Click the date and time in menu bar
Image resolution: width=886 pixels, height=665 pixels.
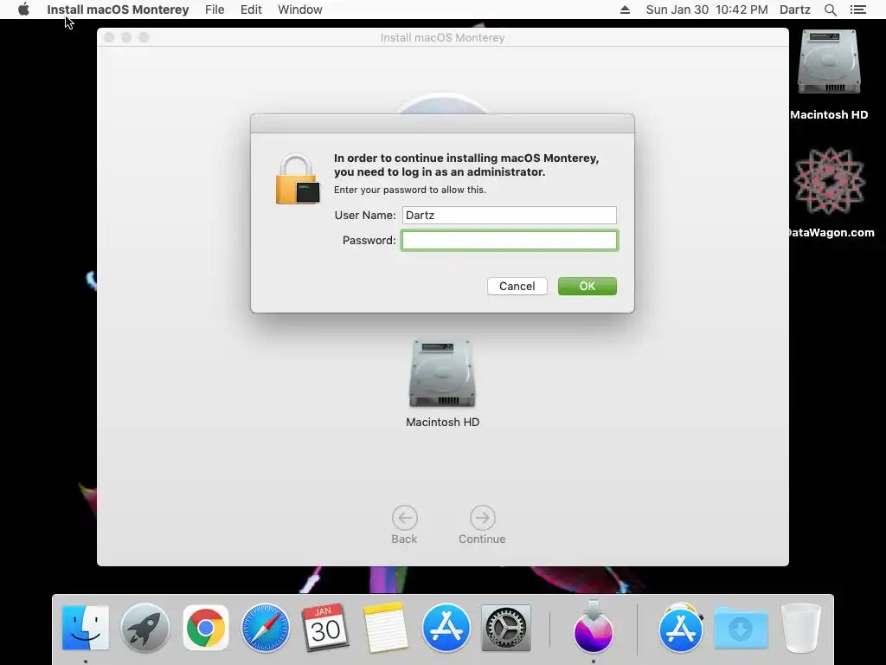pos(707,10)
